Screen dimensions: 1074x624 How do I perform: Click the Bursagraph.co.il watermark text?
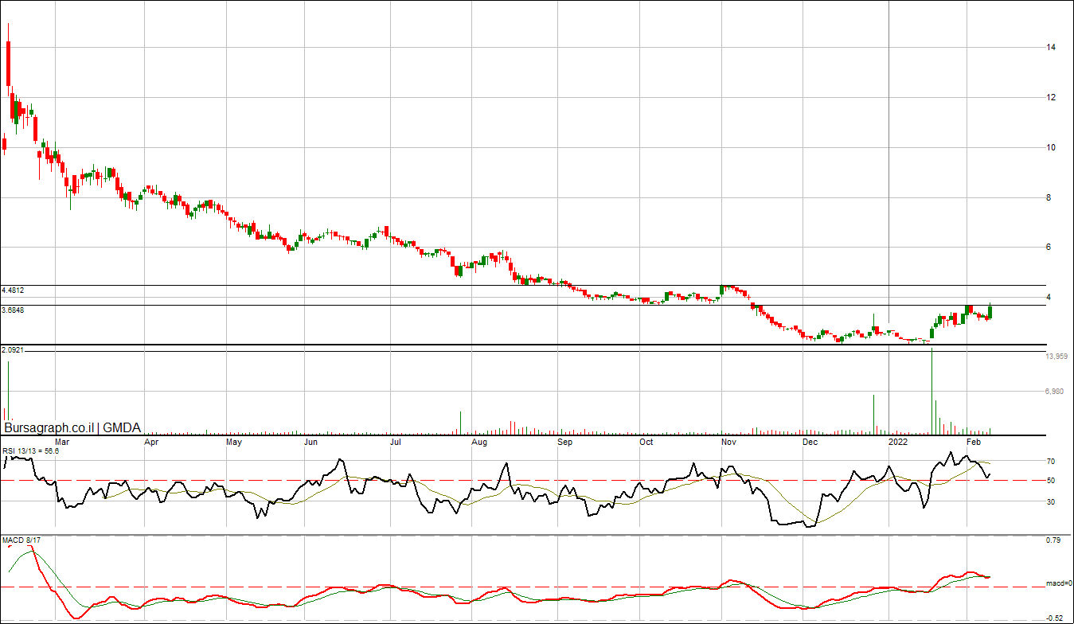[49, 428]
